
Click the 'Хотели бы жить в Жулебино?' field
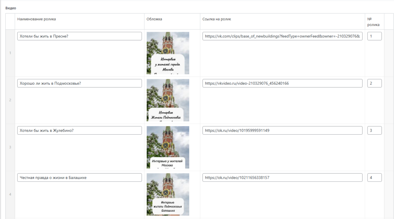(x=79, y=130)
